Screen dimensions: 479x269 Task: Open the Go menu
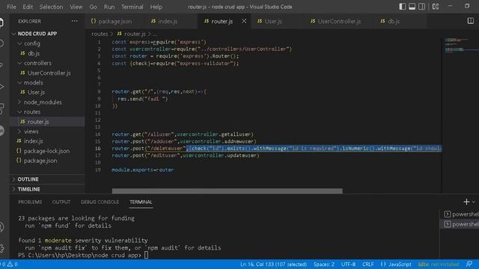click(x=93, y=7)
